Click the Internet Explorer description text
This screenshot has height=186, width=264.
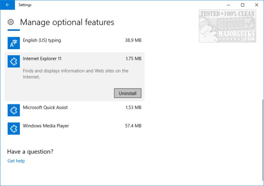pos(75,74)
